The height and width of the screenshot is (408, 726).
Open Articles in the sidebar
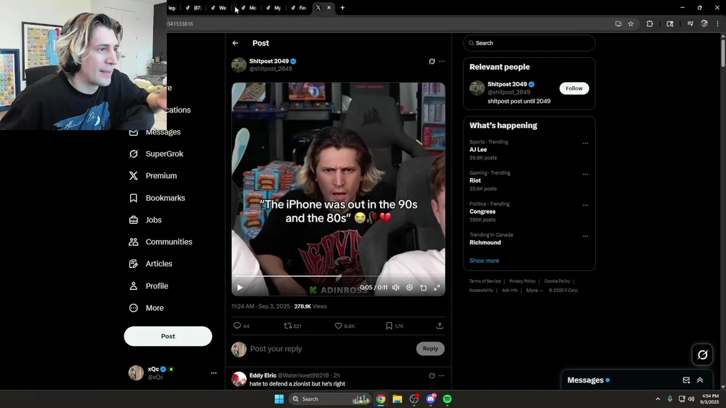(x=151, y=264)
